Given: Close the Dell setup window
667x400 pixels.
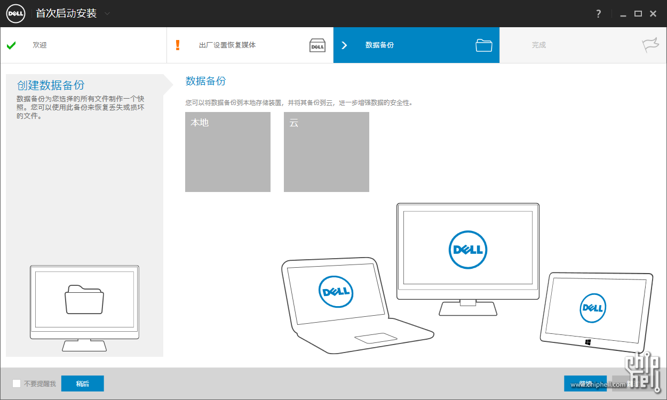Looking at the screenshot, I should [653, 14].
